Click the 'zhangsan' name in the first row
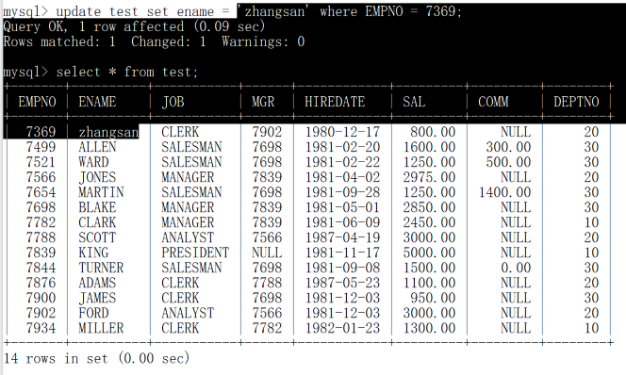Viewport: 626px width, 375px height. tap(108, 132)
